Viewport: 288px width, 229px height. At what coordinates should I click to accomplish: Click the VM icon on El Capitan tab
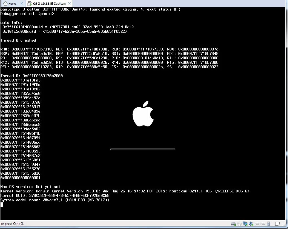(x=29, y=4)
